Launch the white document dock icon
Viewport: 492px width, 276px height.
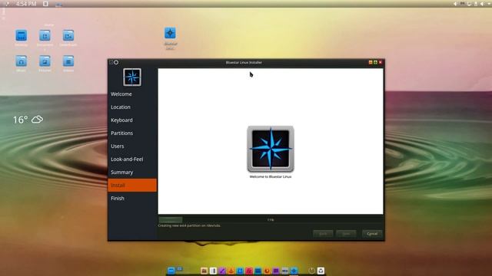click(x=213, y=271)
